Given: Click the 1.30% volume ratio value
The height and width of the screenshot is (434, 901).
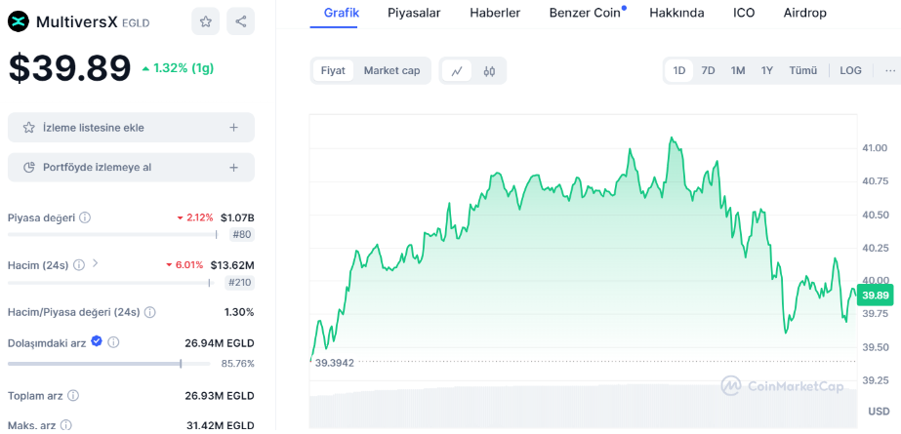Looking at the screenshot, I should click(239, 312).
